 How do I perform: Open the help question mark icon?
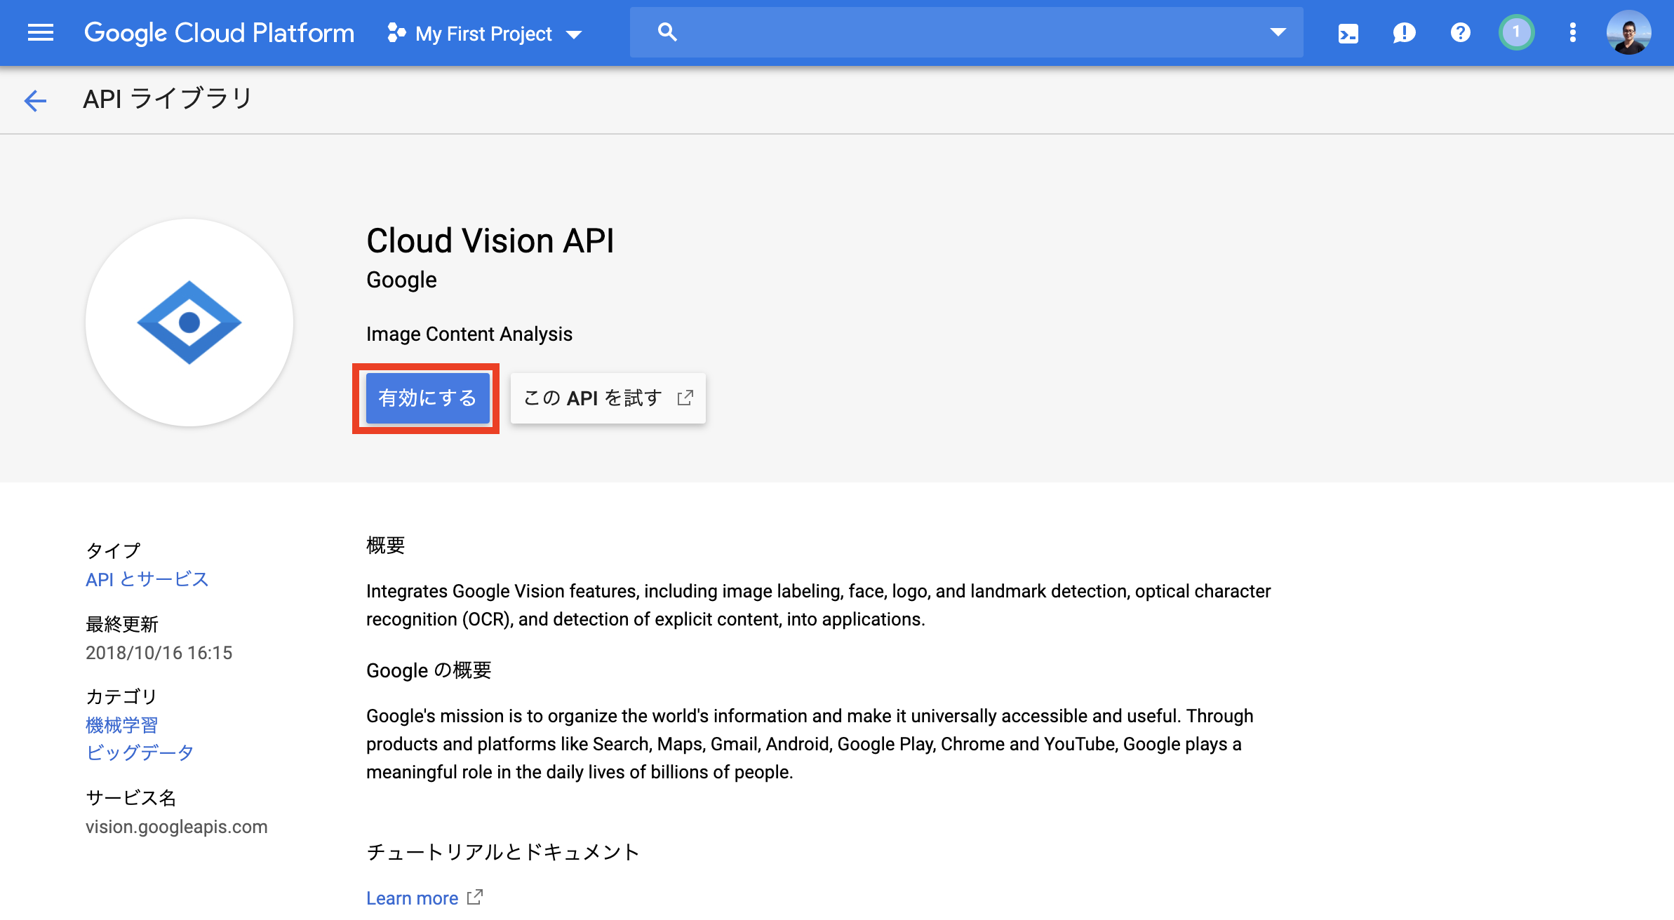[1460, 33]
